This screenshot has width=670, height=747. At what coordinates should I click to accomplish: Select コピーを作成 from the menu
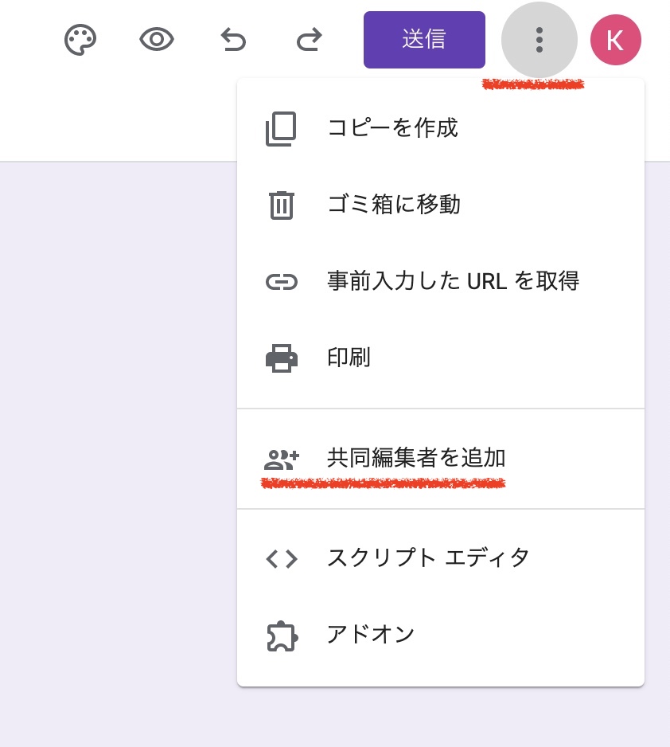(x=393, y=128)
